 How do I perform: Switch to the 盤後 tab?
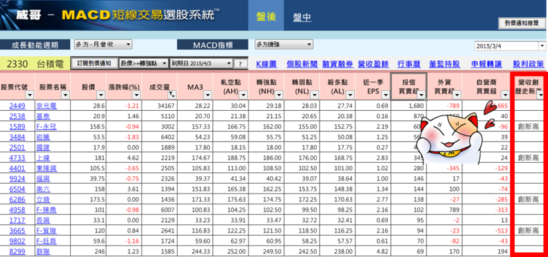tap(266, 17)
